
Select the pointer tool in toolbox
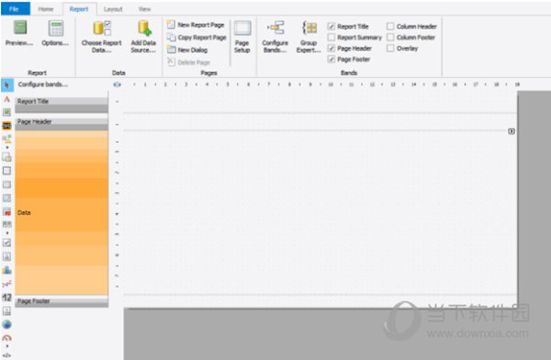[6, 84]
